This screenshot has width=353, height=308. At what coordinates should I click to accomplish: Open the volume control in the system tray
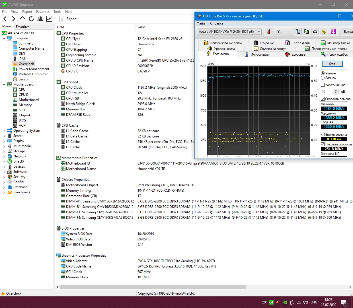305,302
